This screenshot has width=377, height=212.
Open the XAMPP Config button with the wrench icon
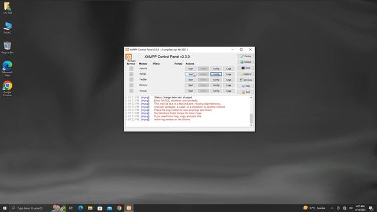coord(246,57)
